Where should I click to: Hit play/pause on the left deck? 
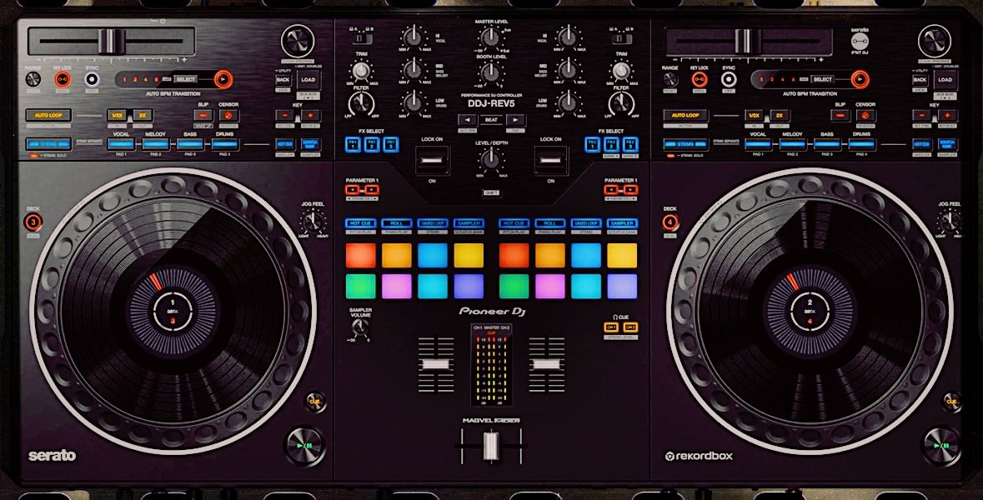(304, 446)
